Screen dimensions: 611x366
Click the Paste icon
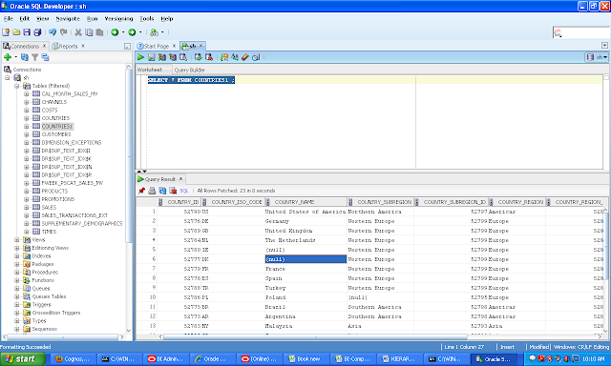99,32
